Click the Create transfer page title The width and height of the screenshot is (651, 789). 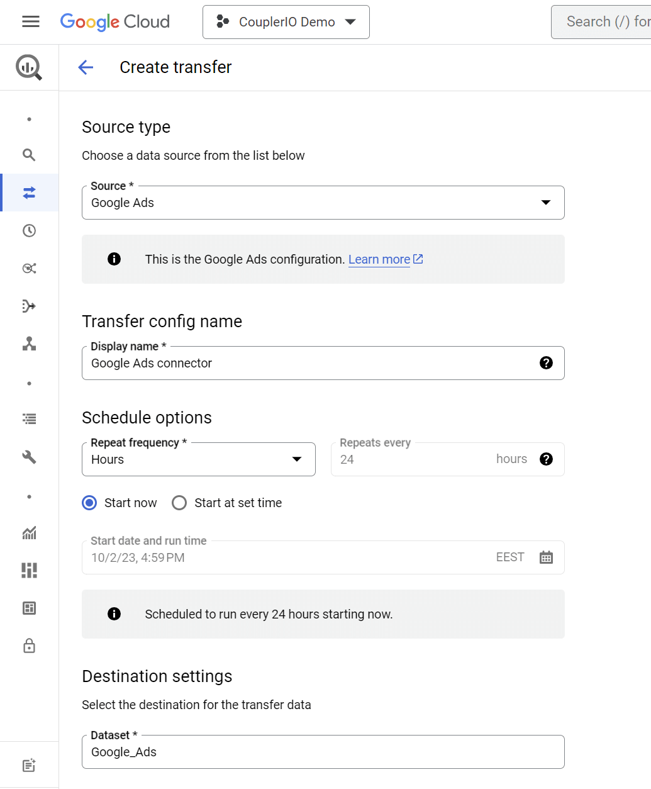click(175, 67)
